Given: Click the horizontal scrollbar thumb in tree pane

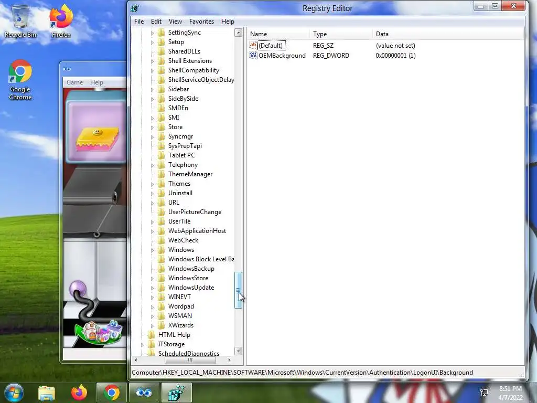Looking at the screenshot, I should (x=190, y=360).
